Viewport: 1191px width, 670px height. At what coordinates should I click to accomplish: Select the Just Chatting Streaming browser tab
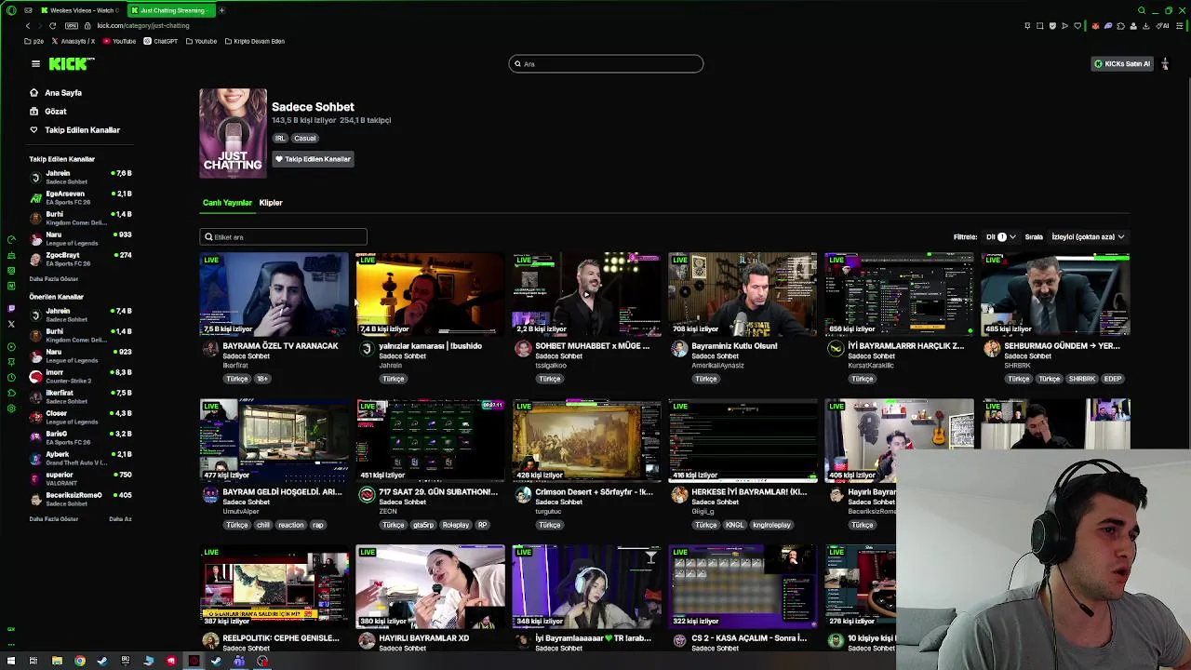point(170,10)
